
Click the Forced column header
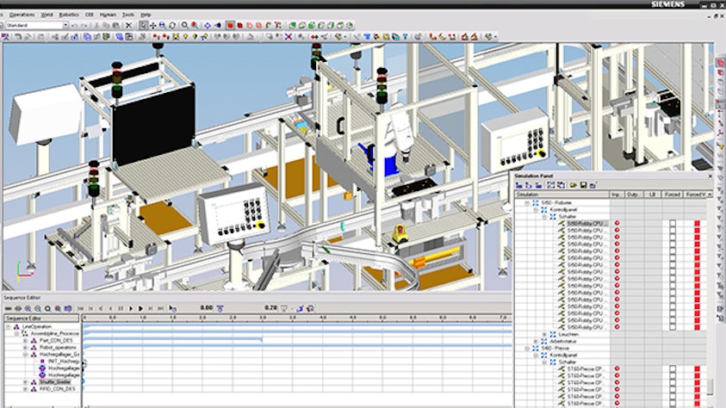[673, 195]
